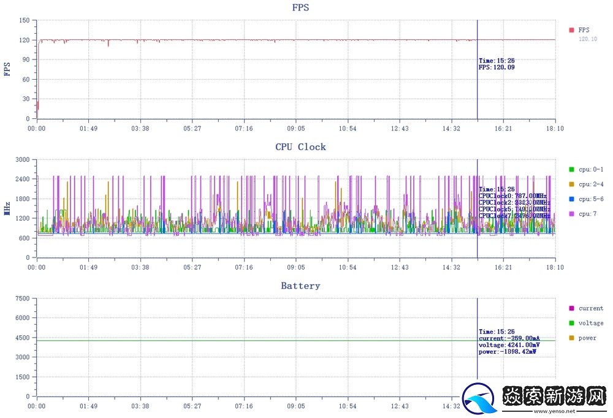The height and width of the screenshot is (418, 613).
Task: Click the 3000 label on CPU Clock axis
Action: (22, 159)
